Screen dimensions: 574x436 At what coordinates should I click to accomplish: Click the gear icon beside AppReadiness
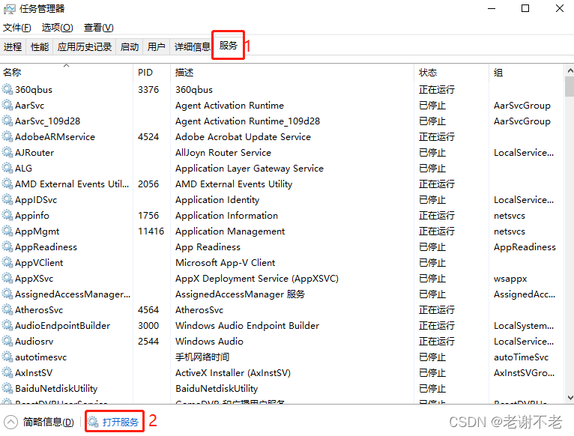[x=7, y=246]
